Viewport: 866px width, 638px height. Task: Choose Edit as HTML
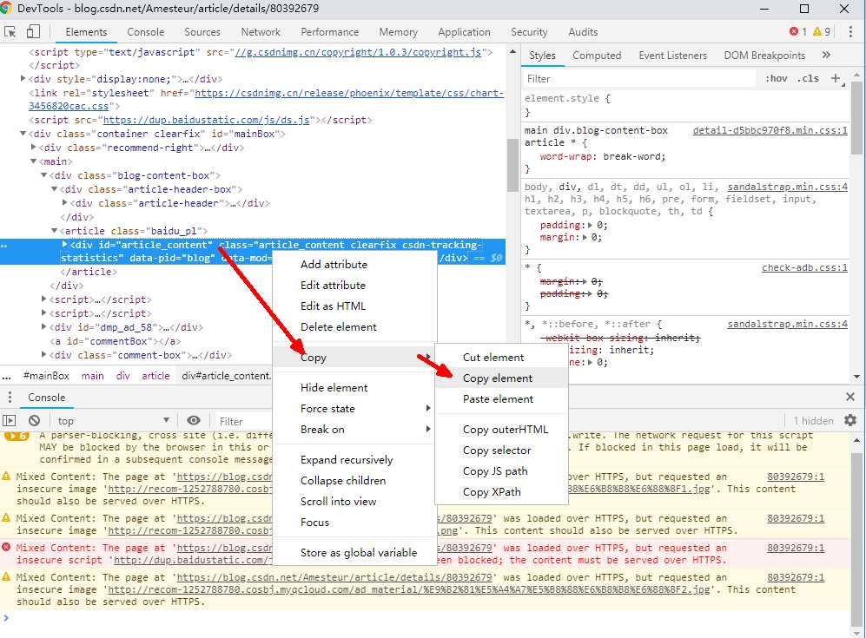pyautogui.click(x=354, y=306)
